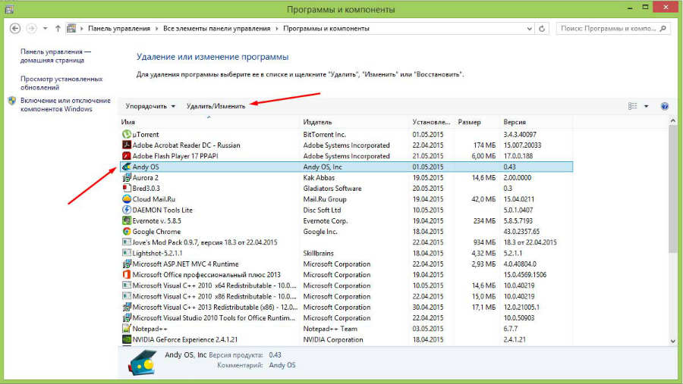This screenshot has height=384, width=683.
Task: Click the Удалить/Изменить button
Action: point(216,107)
